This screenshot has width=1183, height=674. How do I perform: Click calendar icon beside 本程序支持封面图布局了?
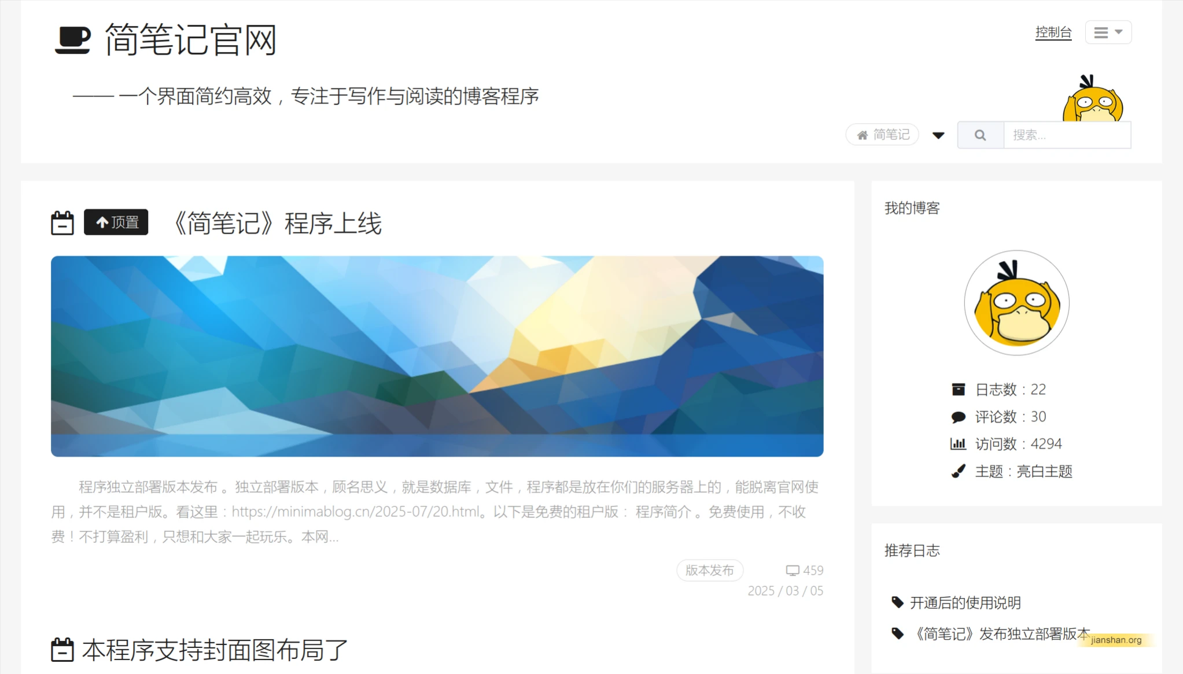62,650
